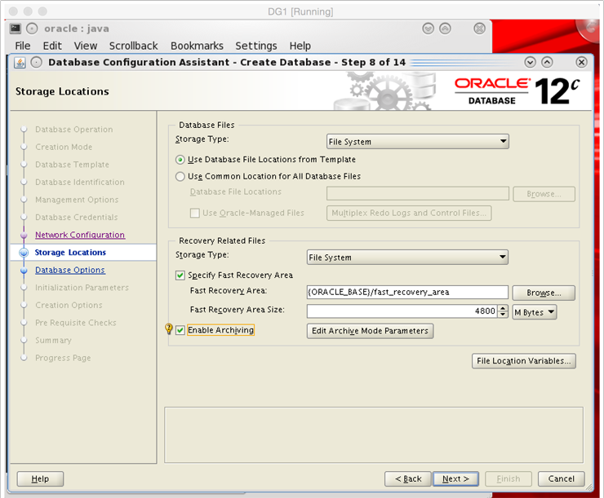Open the Settings menu
Image resolution: width=604 pixels, height=498 pixels.
(256, 46)
